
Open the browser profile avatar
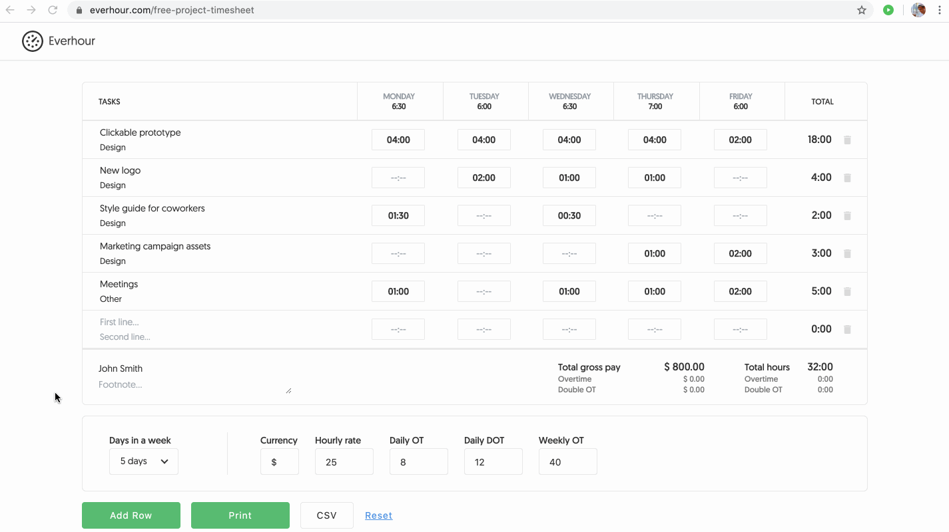pyautogui.click(x=918, y=10)
